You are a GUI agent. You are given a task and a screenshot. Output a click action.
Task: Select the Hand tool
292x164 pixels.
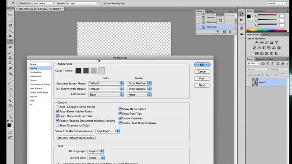click(x=10, y=112)
